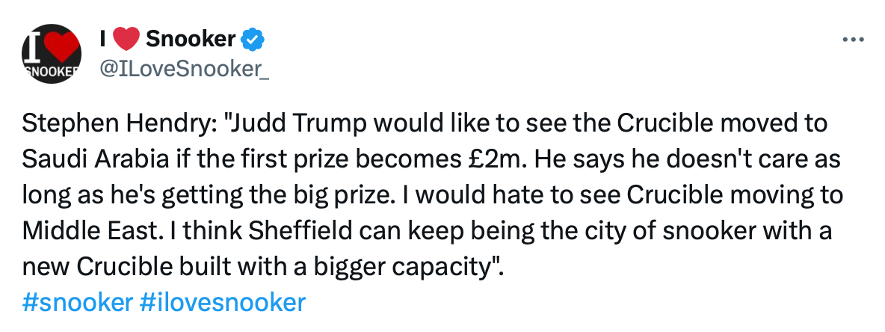
Task: Open the three-dot More options menu
Action: (x=853, y=40)
